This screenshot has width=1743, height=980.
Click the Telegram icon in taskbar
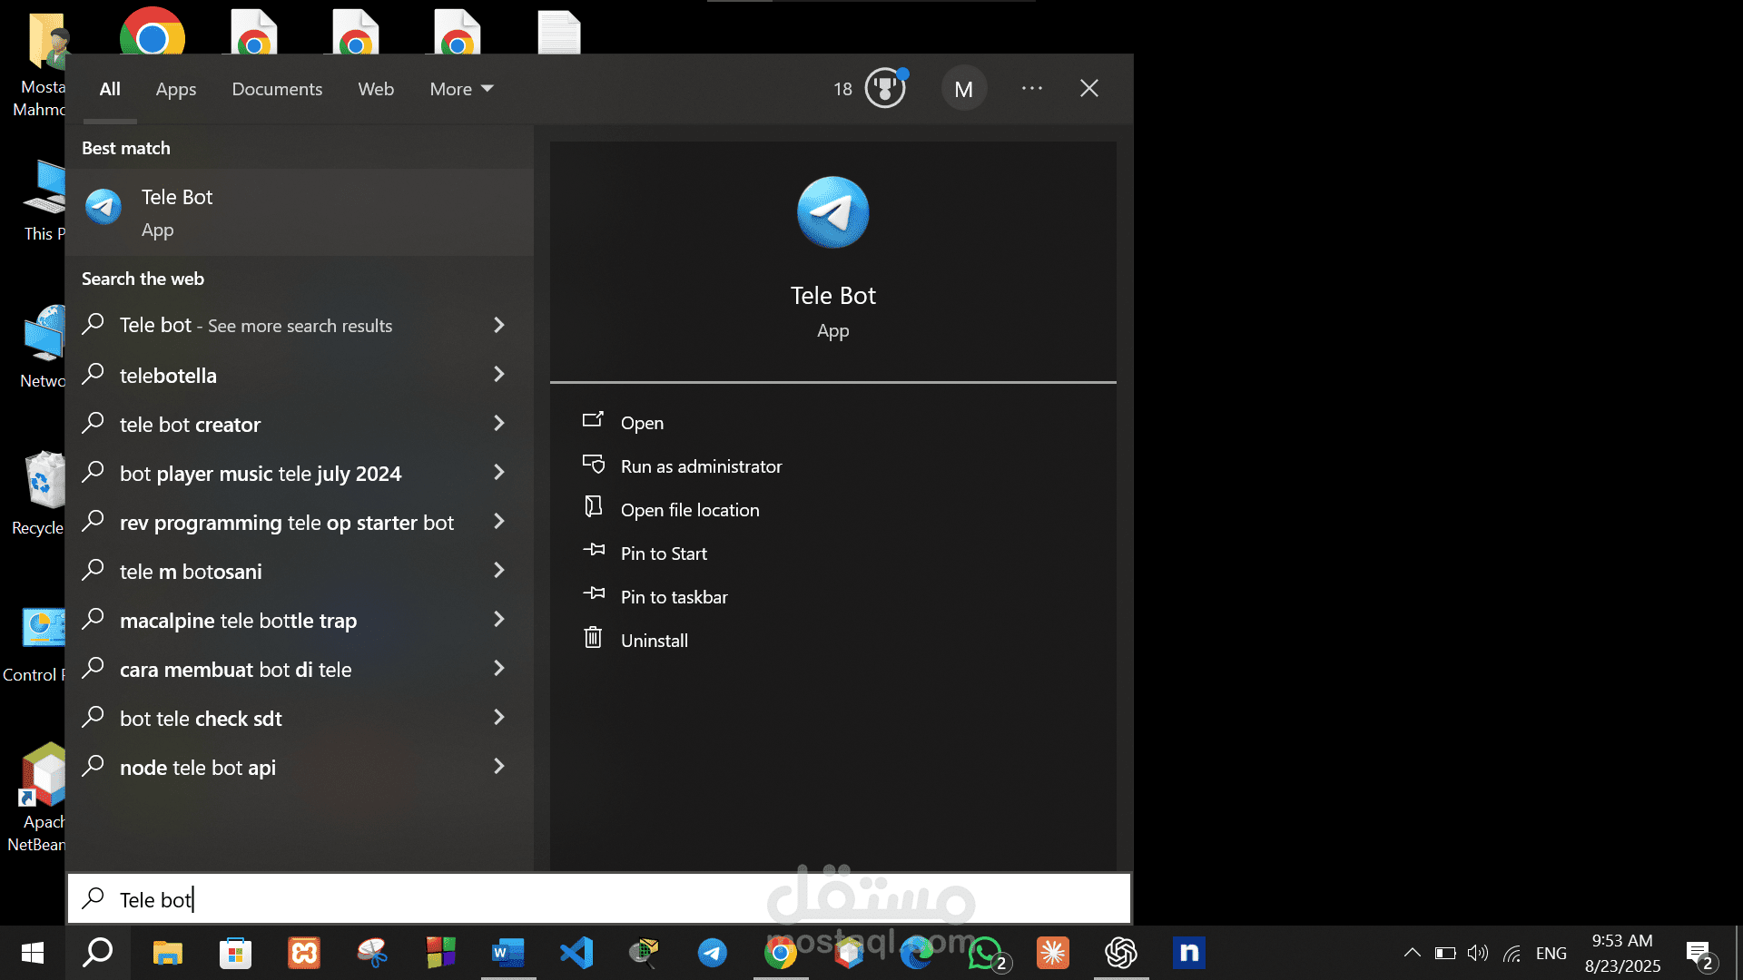click(712, 953)
